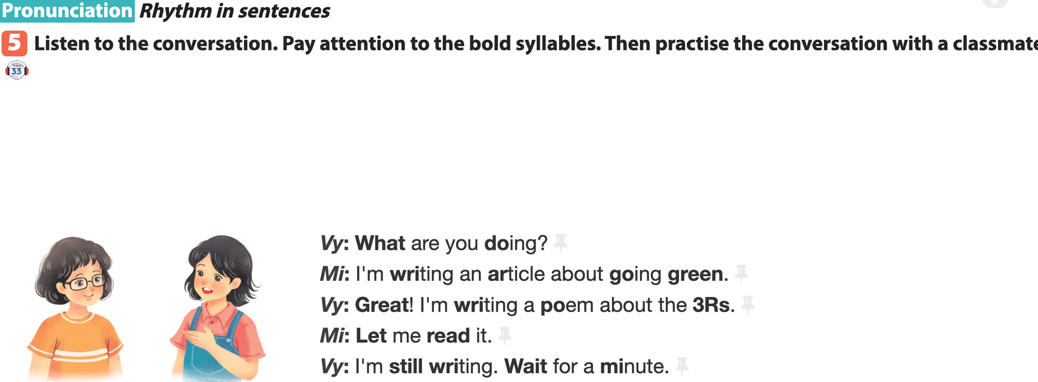Viewport: 1038px width, 382px height.
Task: Click the line "Let me read it."
Action: coord(423,336)
